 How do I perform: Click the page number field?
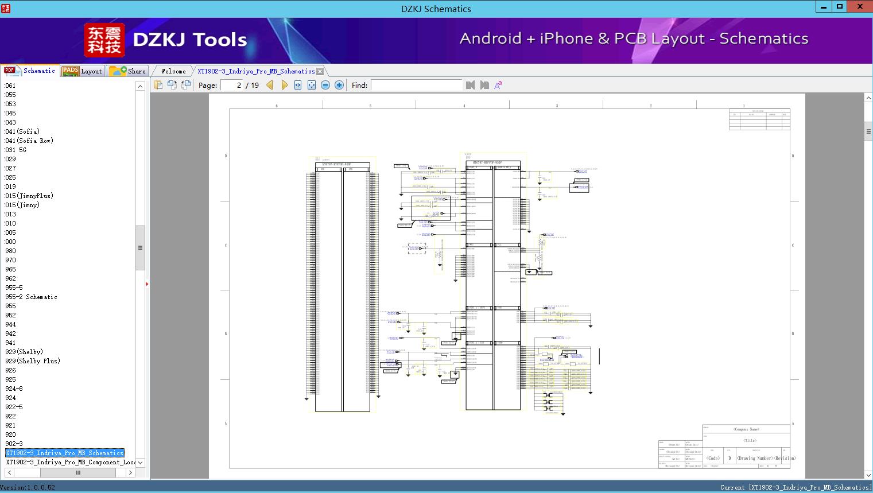pyautogui.click(x=232, y=85)
